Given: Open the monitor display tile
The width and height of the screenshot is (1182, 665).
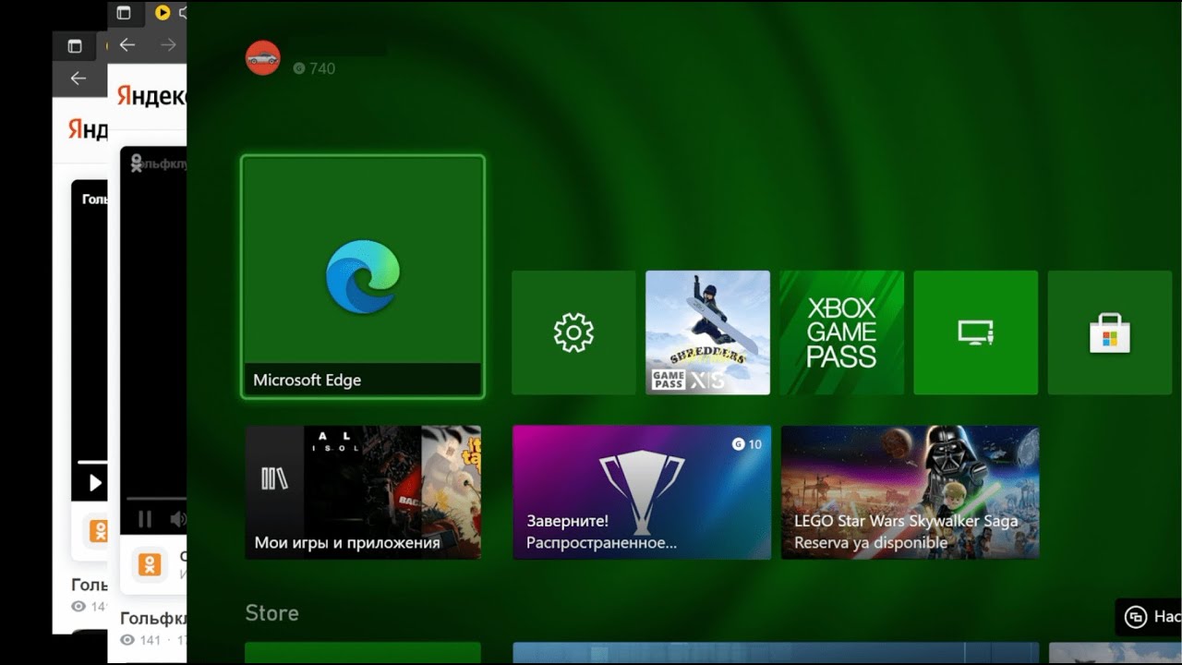Looking at the screenshot, I should [x=975, y=332].
